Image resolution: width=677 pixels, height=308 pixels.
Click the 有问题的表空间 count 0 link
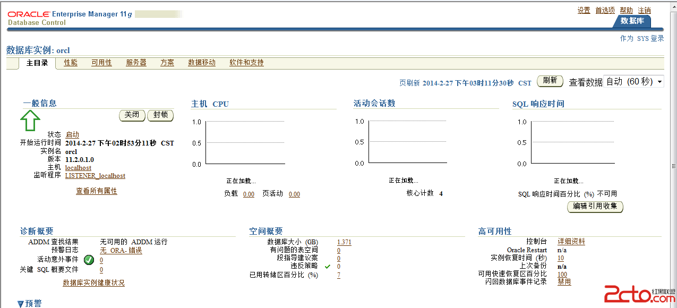pyautogui.click(x=339, y=250)
